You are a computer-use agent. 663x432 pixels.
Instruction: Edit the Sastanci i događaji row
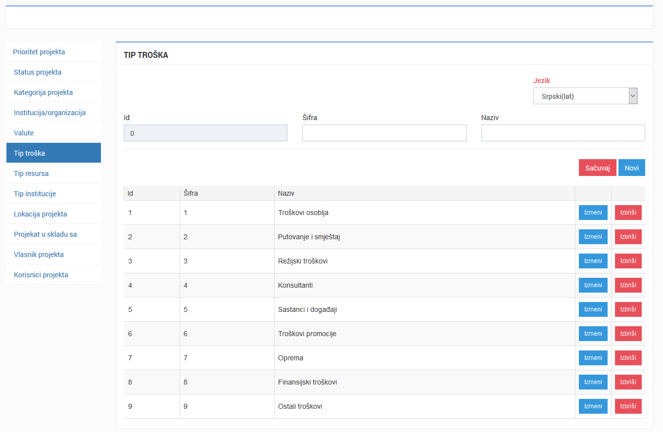point(593,309)
